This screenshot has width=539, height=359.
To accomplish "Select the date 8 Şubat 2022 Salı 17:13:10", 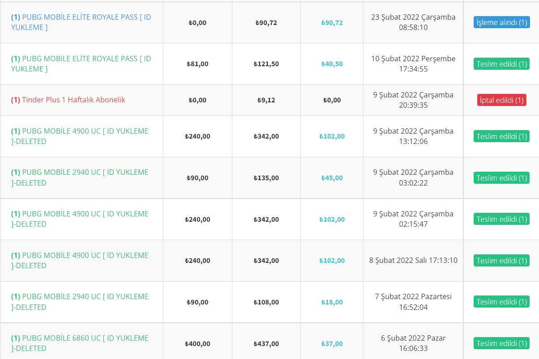I will (413, 260).
